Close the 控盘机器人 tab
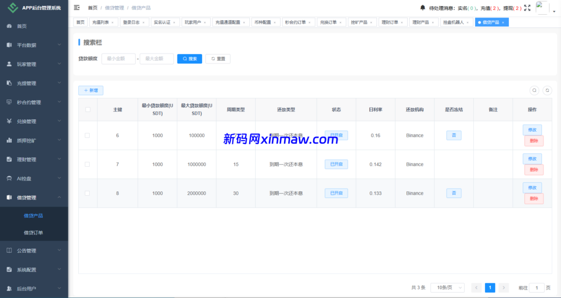Viewport: 561px width, 298px height. tap(467, 22)
